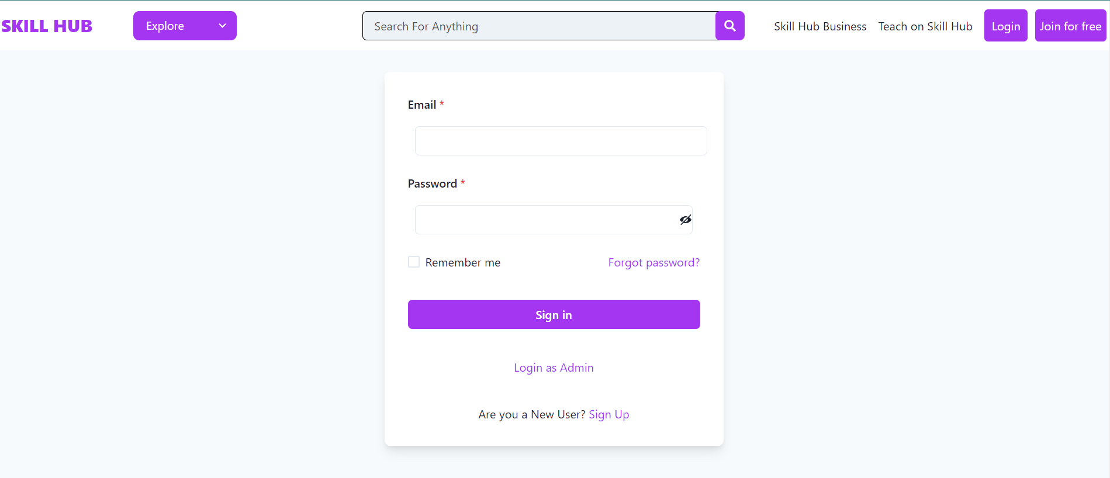Click the Password input field
Image resolution: width=1110 pixels, height=478 pixels.
(544, 219)
